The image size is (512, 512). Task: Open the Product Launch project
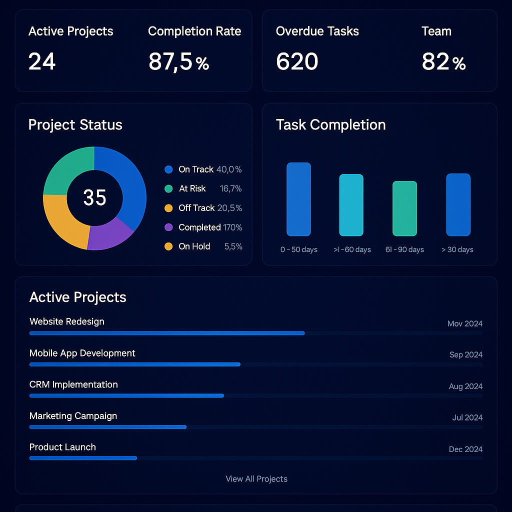click(62, 447)
